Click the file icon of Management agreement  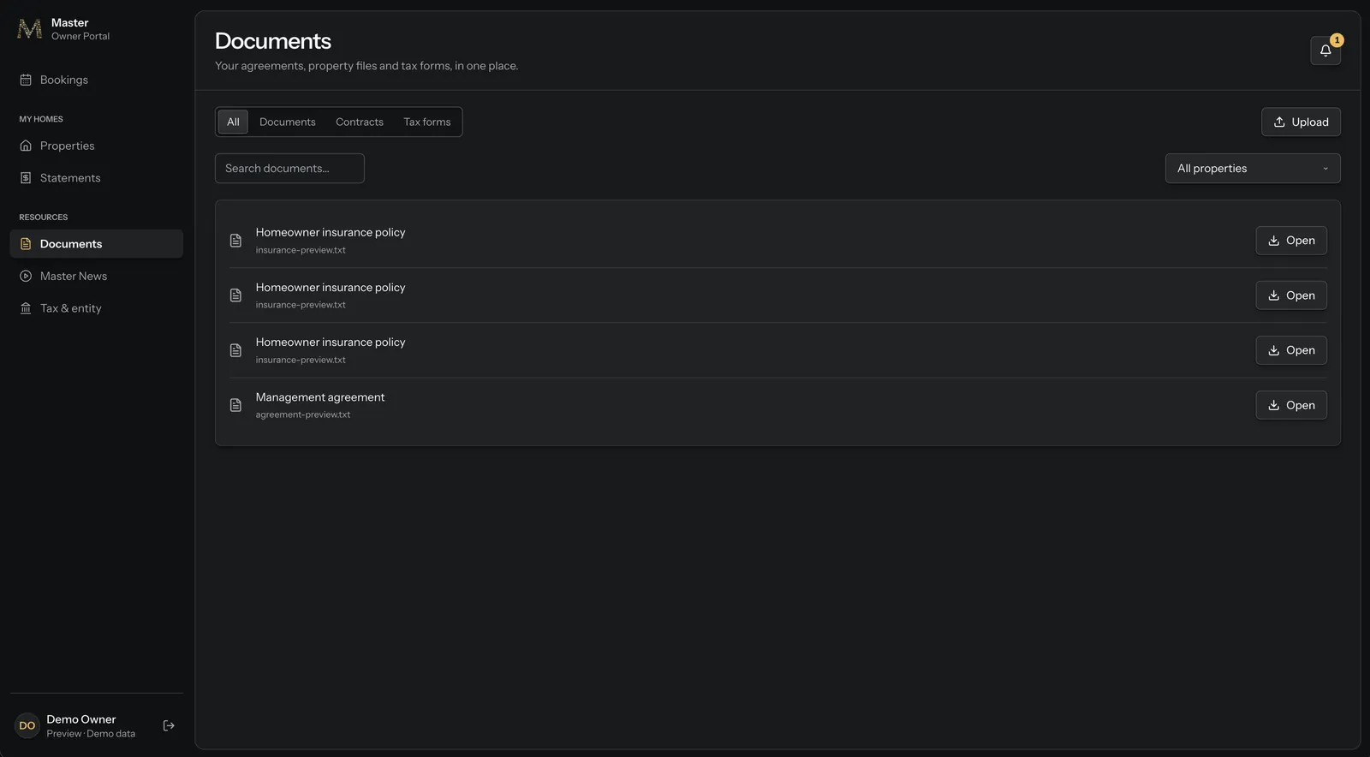coord(235,405)
